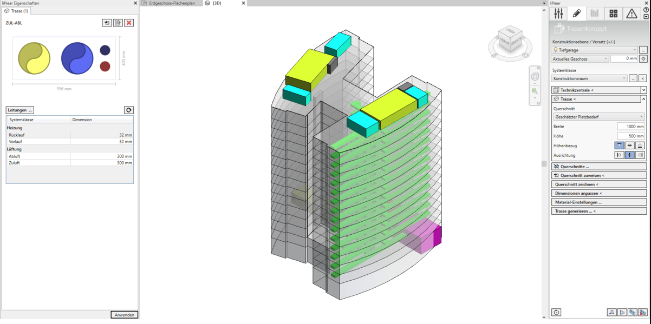Set Ausrichtung to left alignment
The width and height of the screenshot is (651, 324).
click(619, 155)
